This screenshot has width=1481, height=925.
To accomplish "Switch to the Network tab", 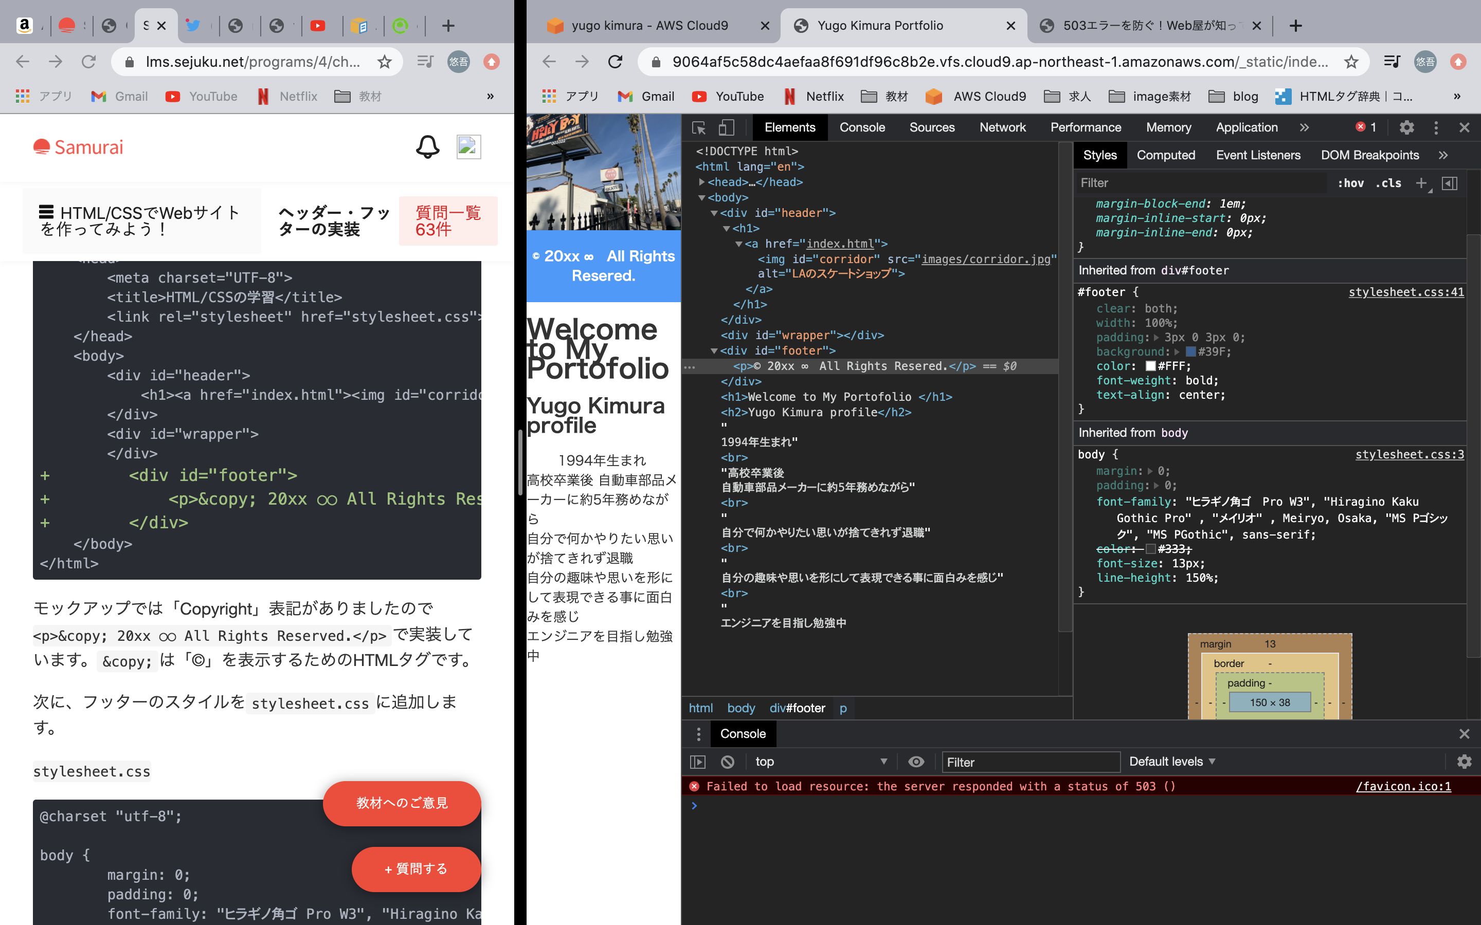I will coord(1002,127).
